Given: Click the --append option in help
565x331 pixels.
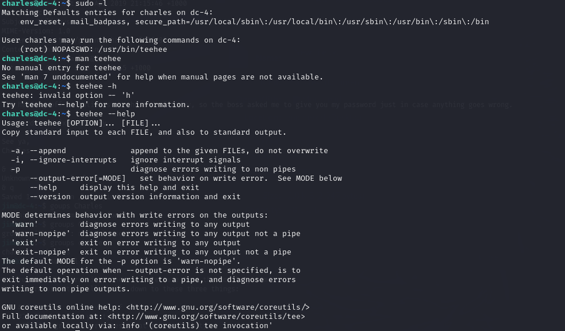Looking at the screenshot, I should [48, 151].
